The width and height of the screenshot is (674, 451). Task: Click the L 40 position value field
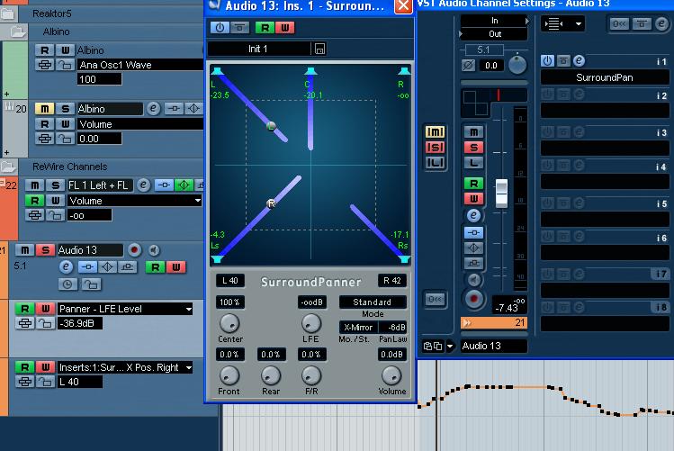pyautogui.click(x=230, y=281)
